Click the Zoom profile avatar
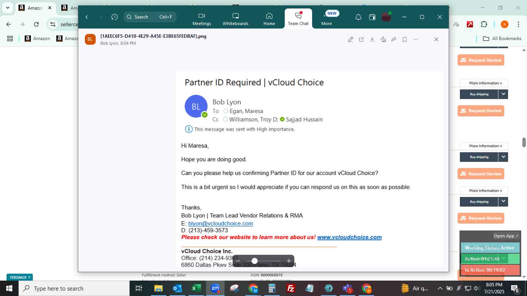 [386, 17]
